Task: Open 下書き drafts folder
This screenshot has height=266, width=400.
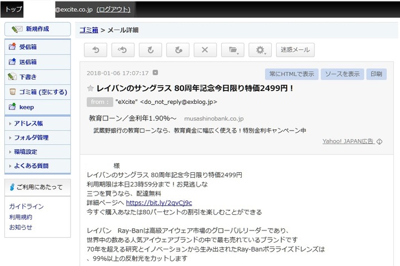Action: (x=38, y=77)
